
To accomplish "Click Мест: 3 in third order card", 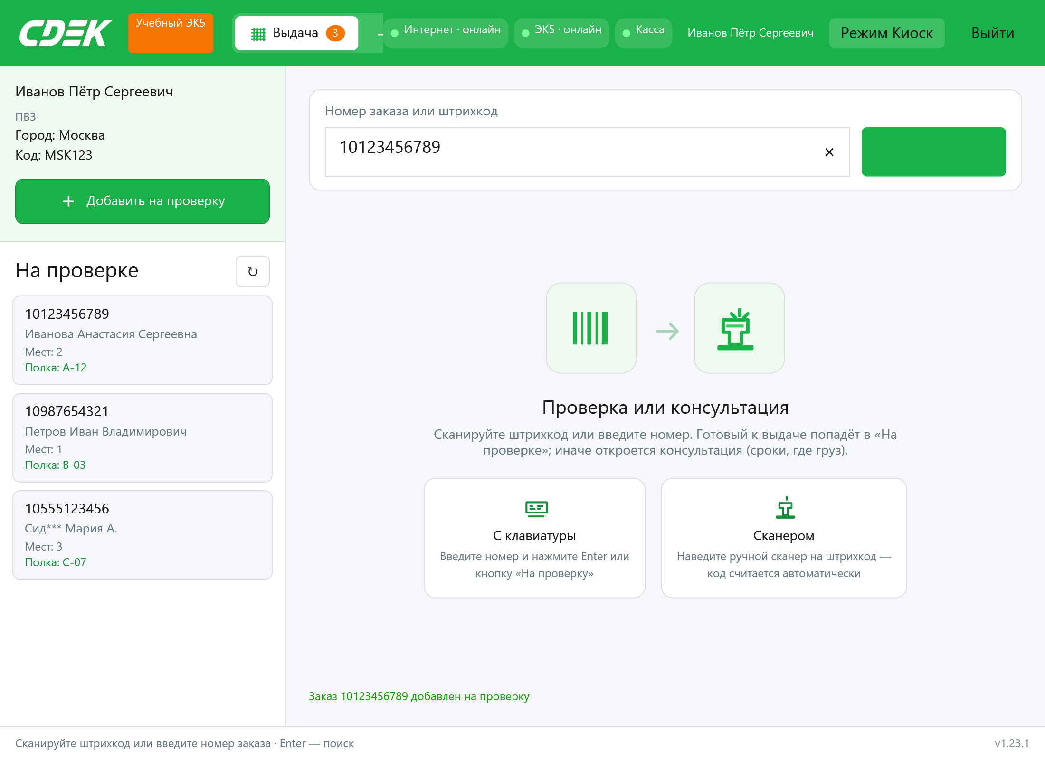I will tap(44, 547).
